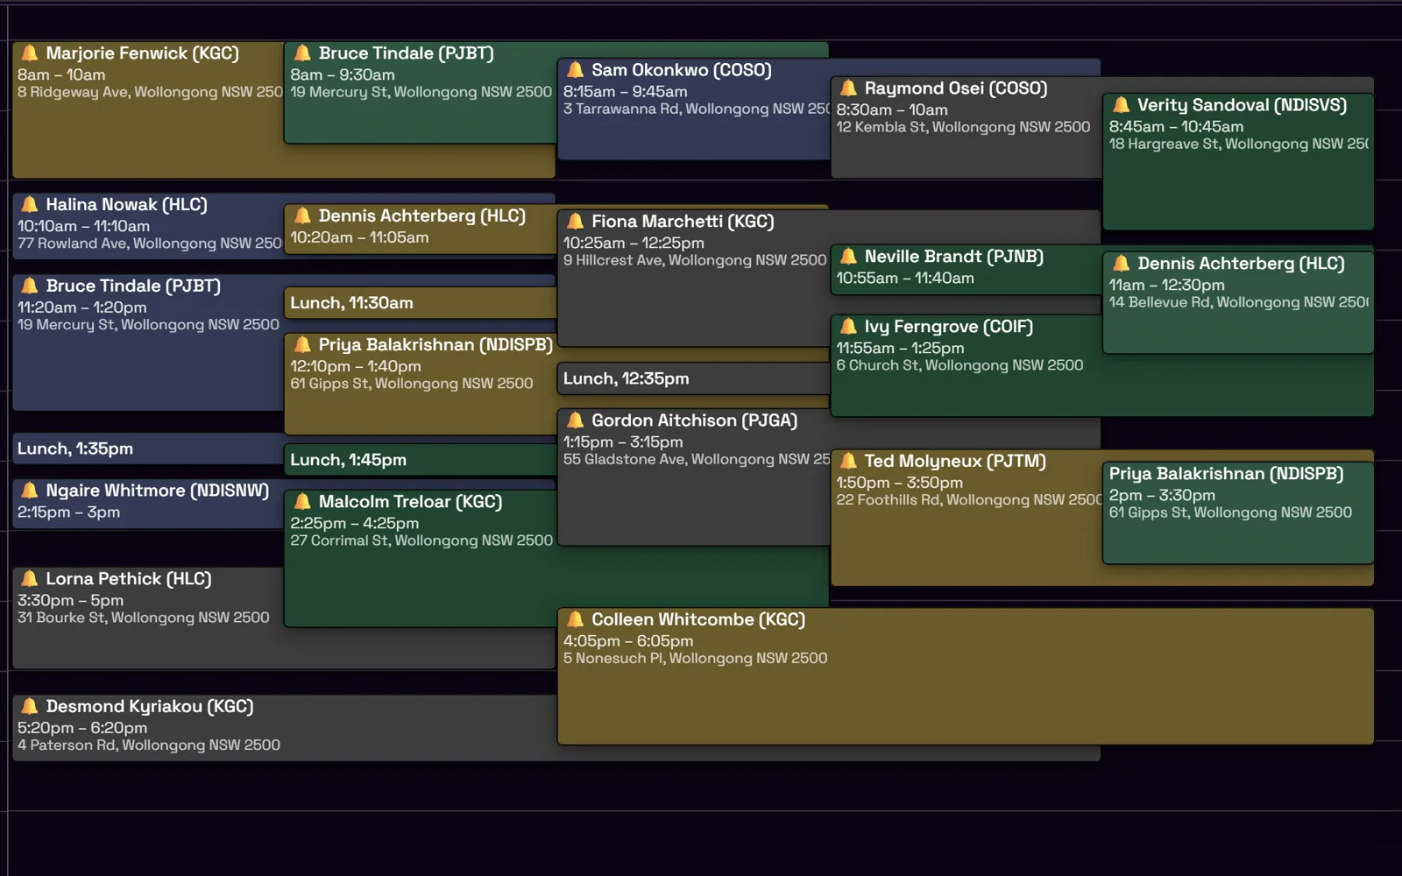Click the Lunch, 12:35pm block
The image size is (1402, 876).
(x=693, y=378)
